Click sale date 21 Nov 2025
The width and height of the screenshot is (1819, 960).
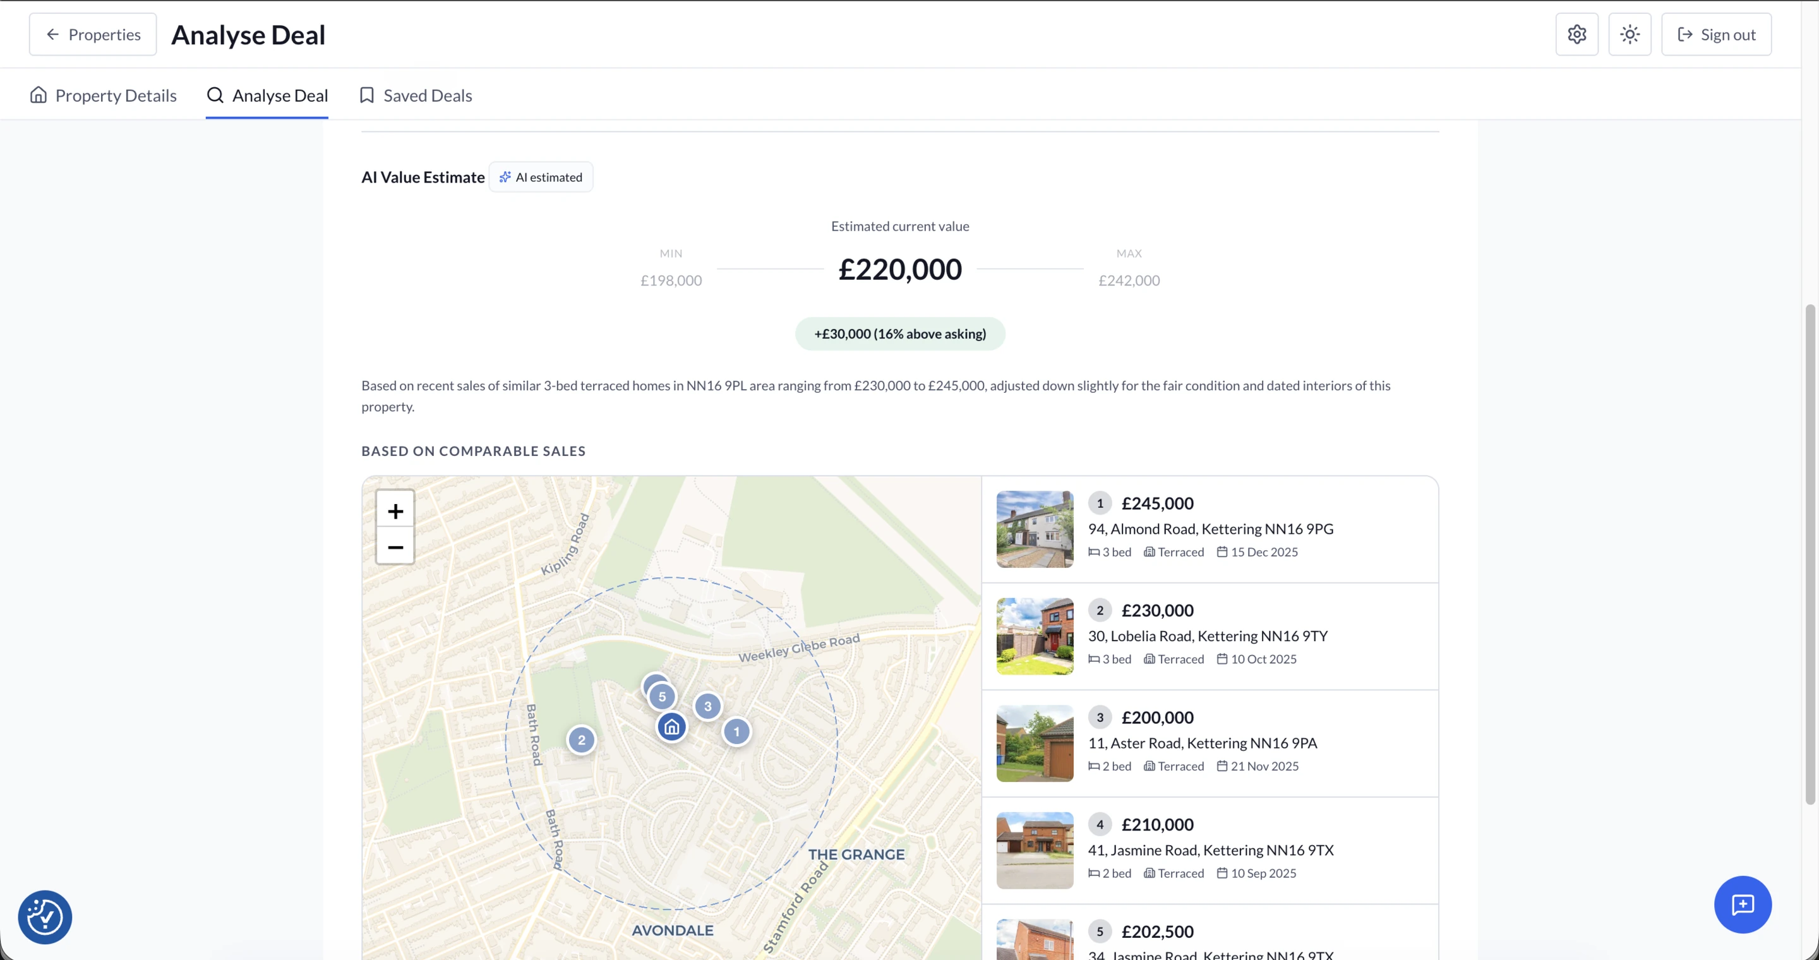[x=1258, y=767]
